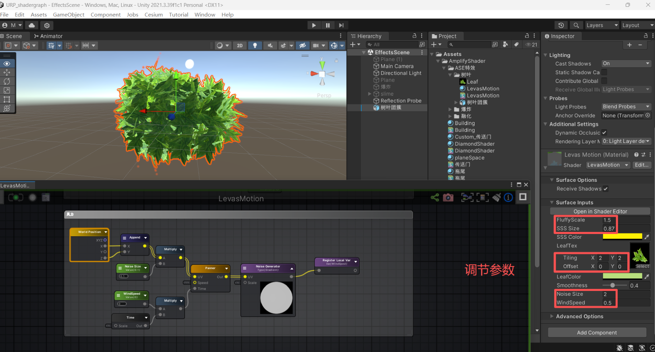The width and height of the screenshot is (655, 352).
Task: Open the Cesium menu
Action: pos(154,15)
